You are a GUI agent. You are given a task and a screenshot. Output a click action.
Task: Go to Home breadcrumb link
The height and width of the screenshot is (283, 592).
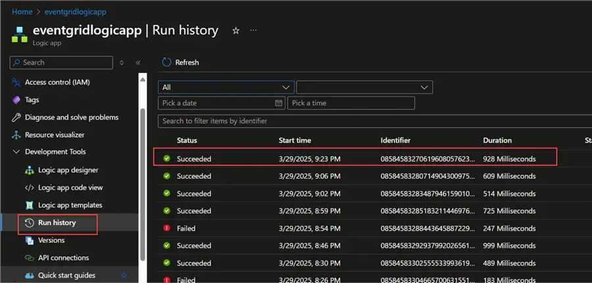[x=22, y=12]
